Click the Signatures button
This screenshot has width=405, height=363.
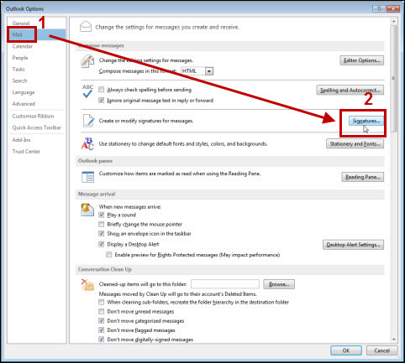pos(366,121)
